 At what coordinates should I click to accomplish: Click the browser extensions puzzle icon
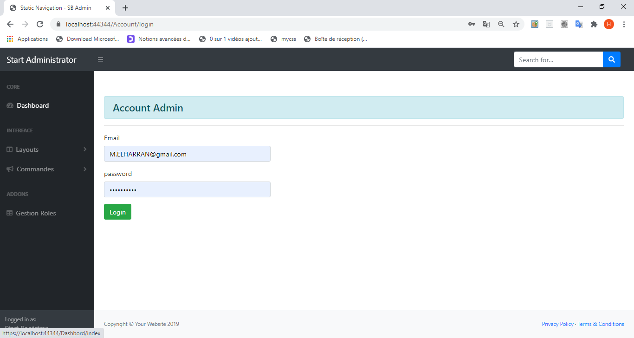tap(594, 24)
